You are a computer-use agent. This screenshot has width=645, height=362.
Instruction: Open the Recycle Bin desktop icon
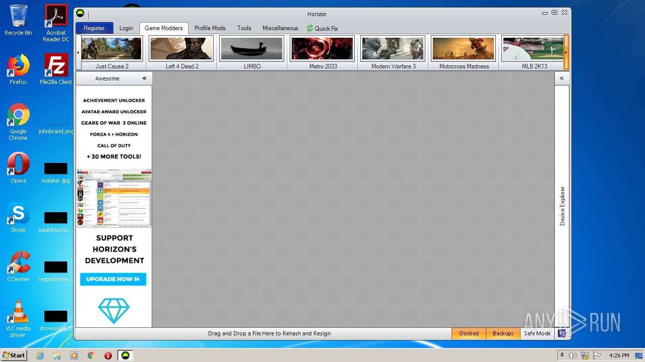[x=18, y=20]
